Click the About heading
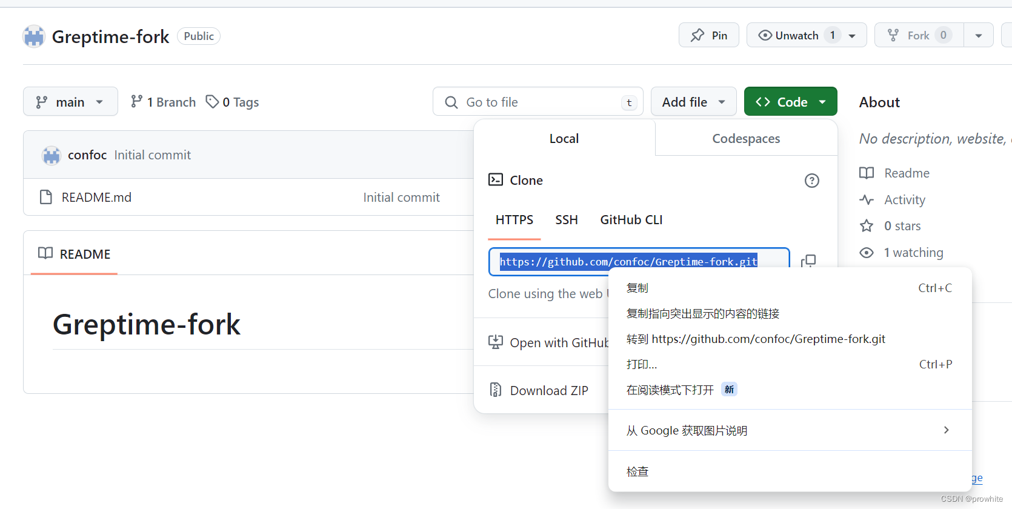Viewport: 1012px width, 509px height. click(x=879, y=102)
